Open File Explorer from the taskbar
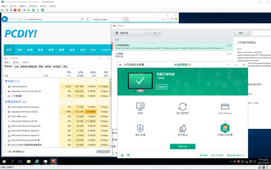271x170 pixels. point(29,161)
